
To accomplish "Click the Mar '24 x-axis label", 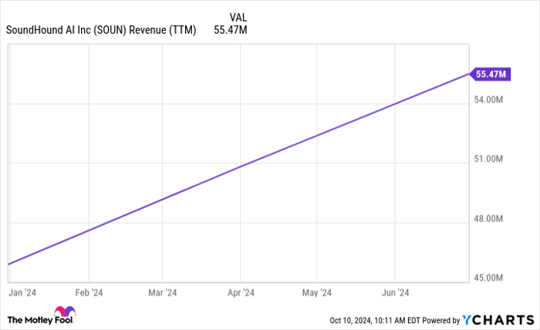I will (x=163, y=293).
